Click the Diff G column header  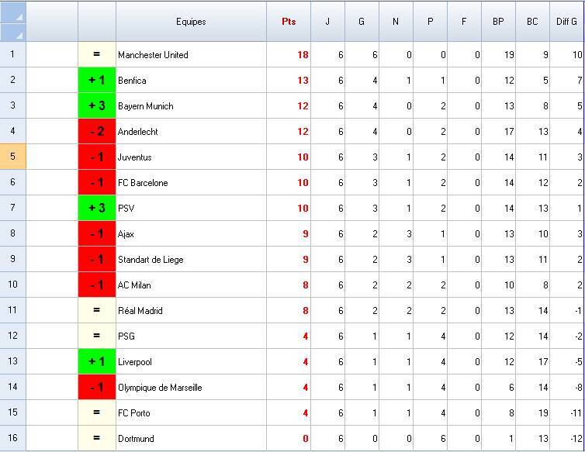click(566, 22)
